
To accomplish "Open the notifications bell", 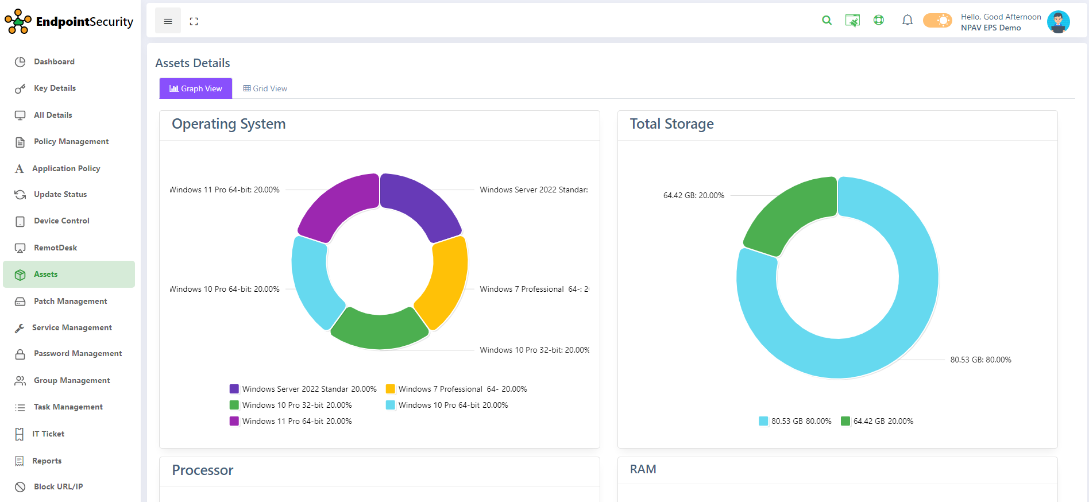I will pyautogui.click(x=907, y=21).
